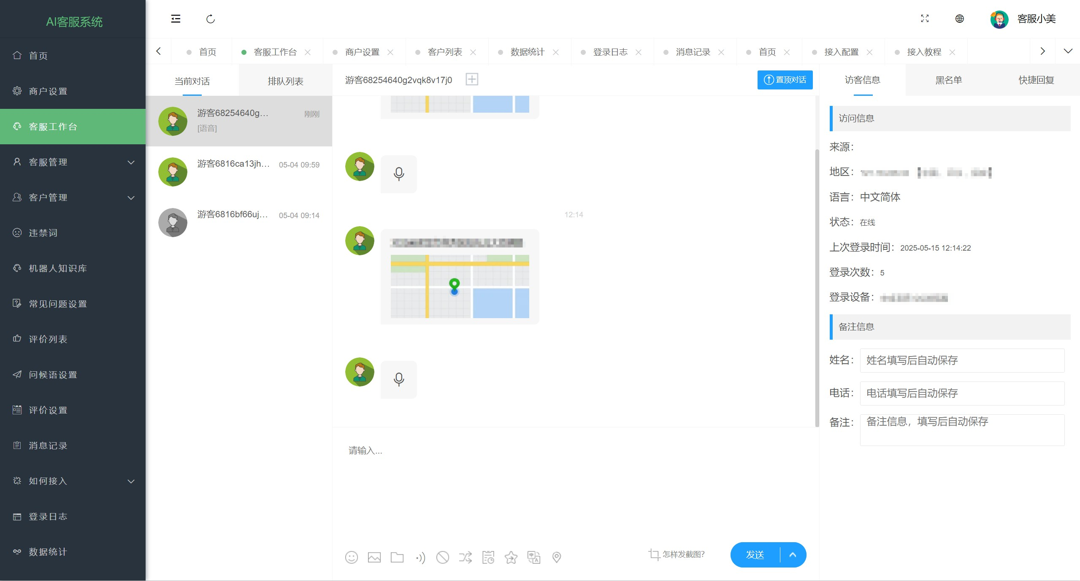
Task: Click the 怎样发截图? link
Action: tap(683, 554)
